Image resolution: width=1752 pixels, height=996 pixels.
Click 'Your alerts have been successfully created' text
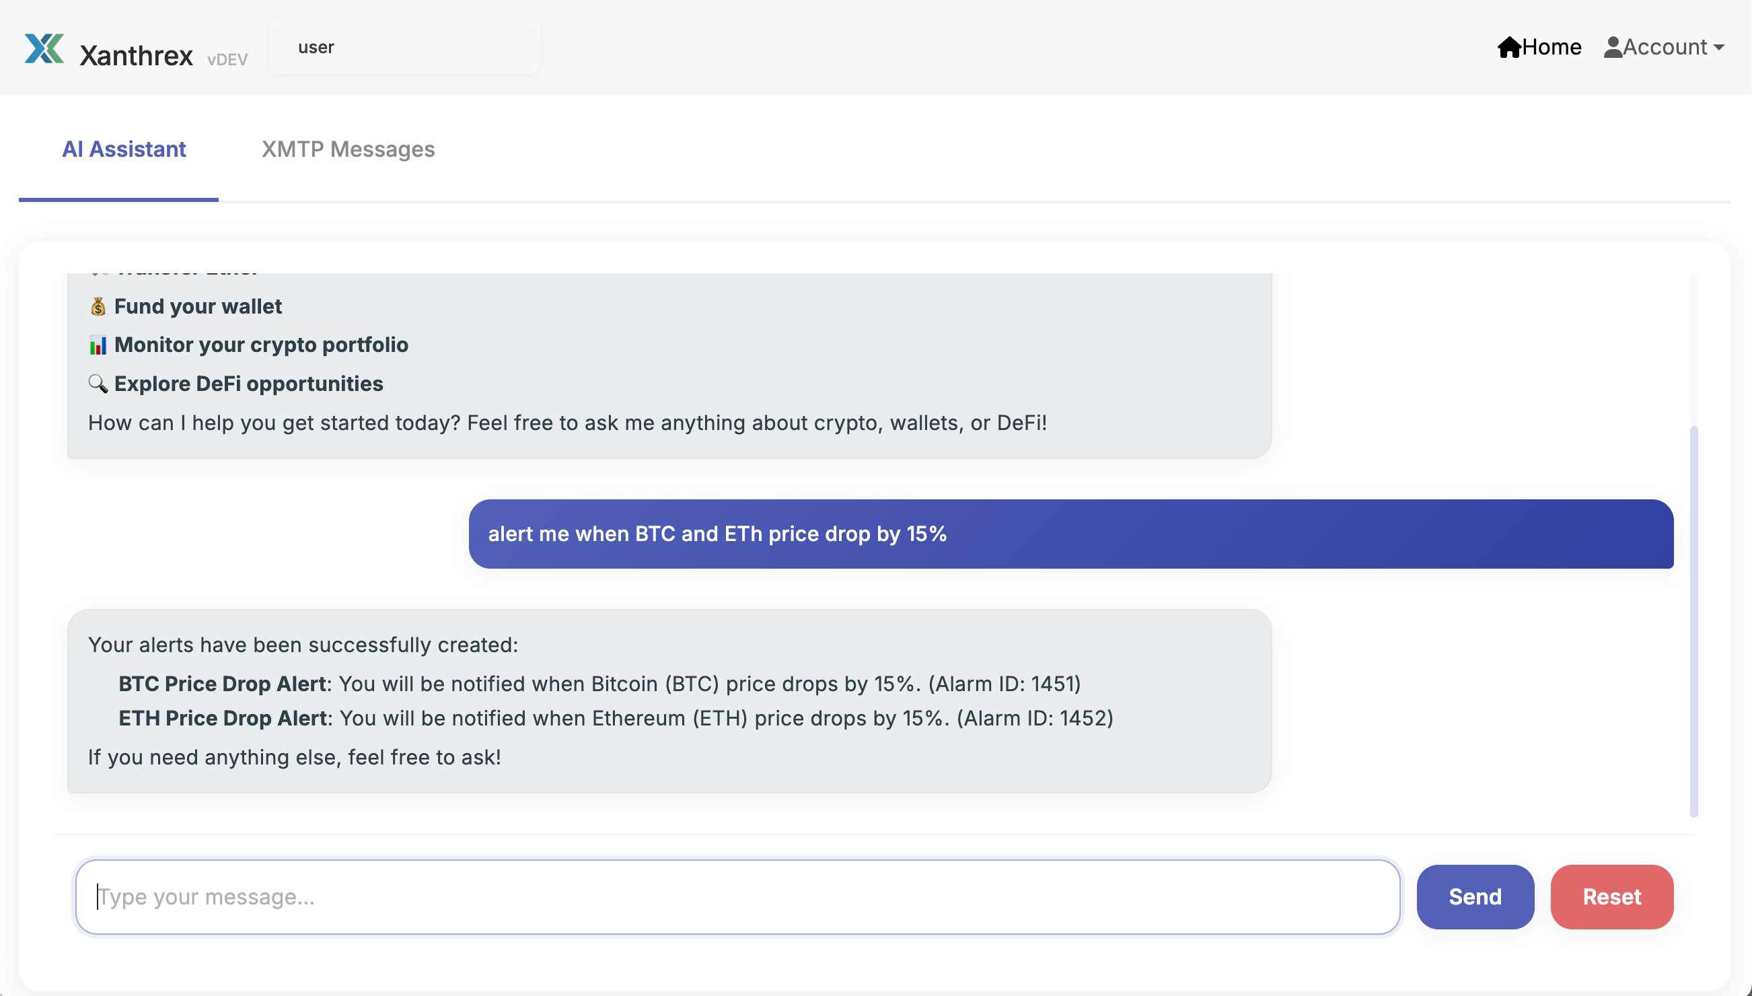[x=303, y=645]
